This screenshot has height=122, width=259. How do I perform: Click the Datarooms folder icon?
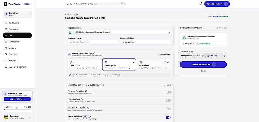coord(6,42)
